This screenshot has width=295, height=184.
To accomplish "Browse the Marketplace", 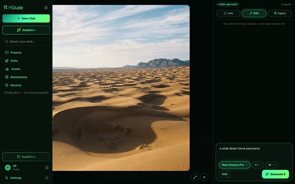I will point(16,77).
